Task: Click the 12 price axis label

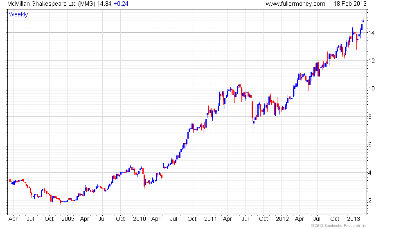Action: [x=372, y=61]
